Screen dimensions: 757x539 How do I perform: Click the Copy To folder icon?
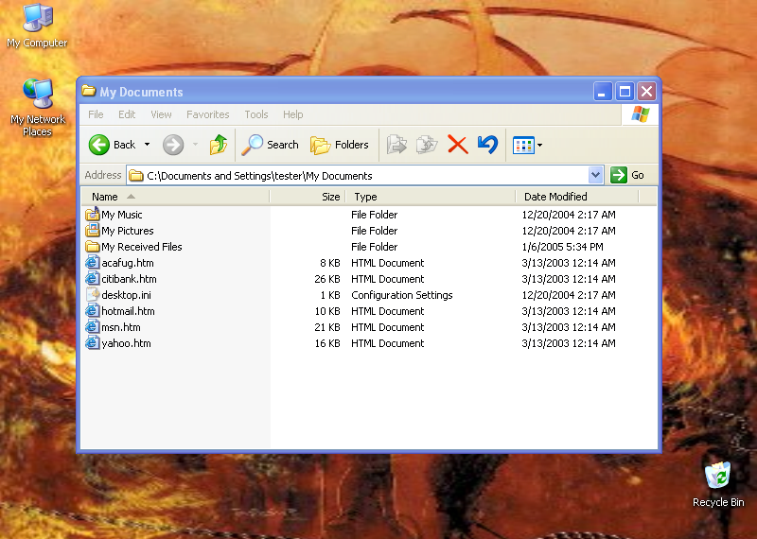(x=427, y=145)
